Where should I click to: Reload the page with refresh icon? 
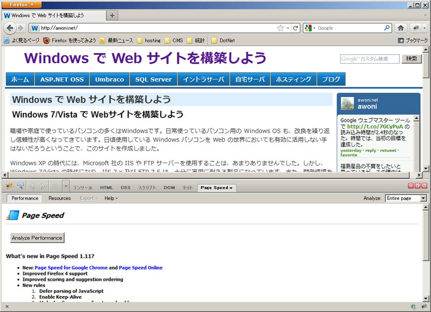295,28
